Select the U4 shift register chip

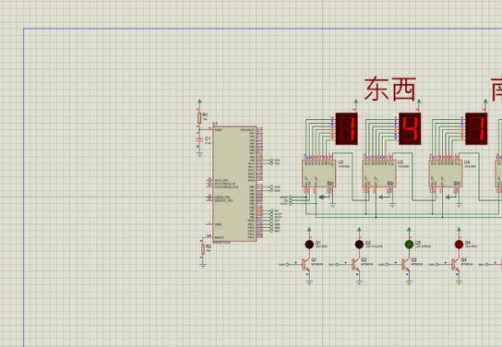446,173
